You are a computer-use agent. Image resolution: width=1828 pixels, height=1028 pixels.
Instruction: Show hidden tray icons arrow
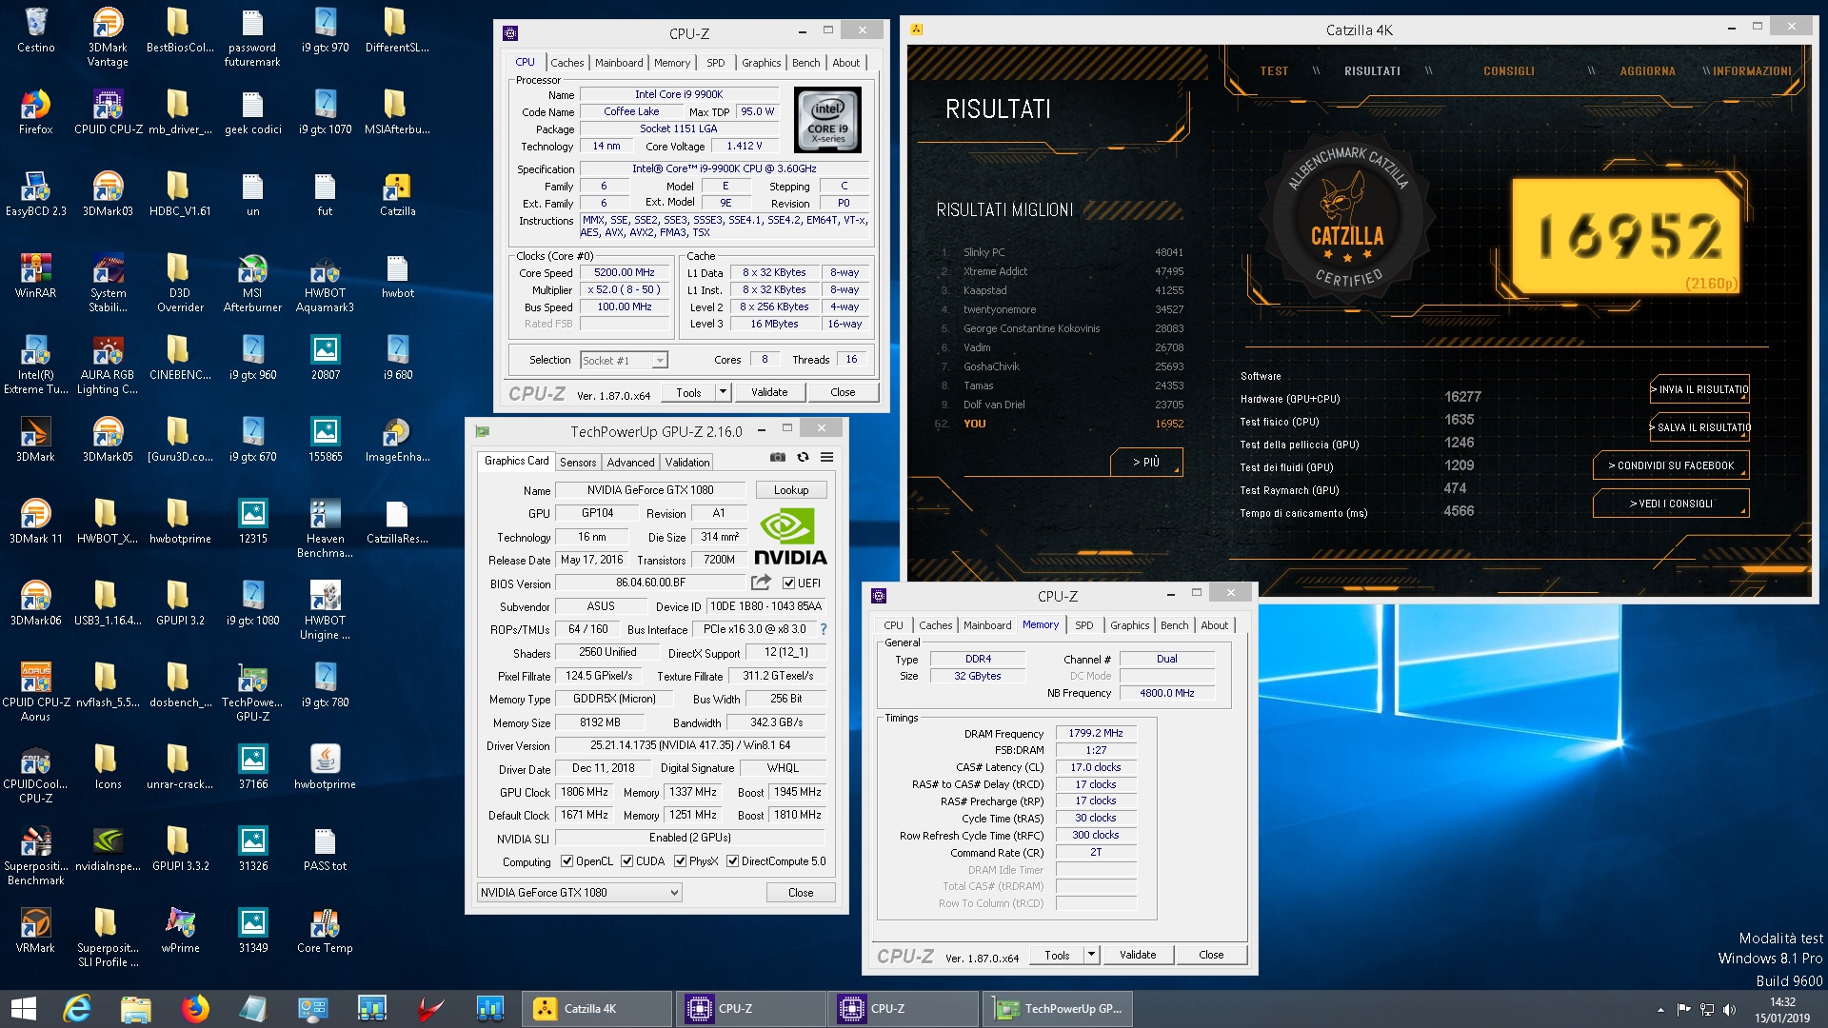(x=1660, y=1010)
